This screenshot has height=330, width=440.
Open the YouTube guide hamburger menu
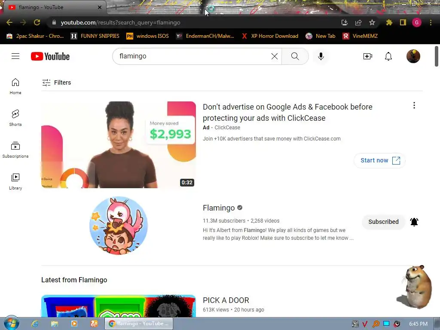(15, 56)
